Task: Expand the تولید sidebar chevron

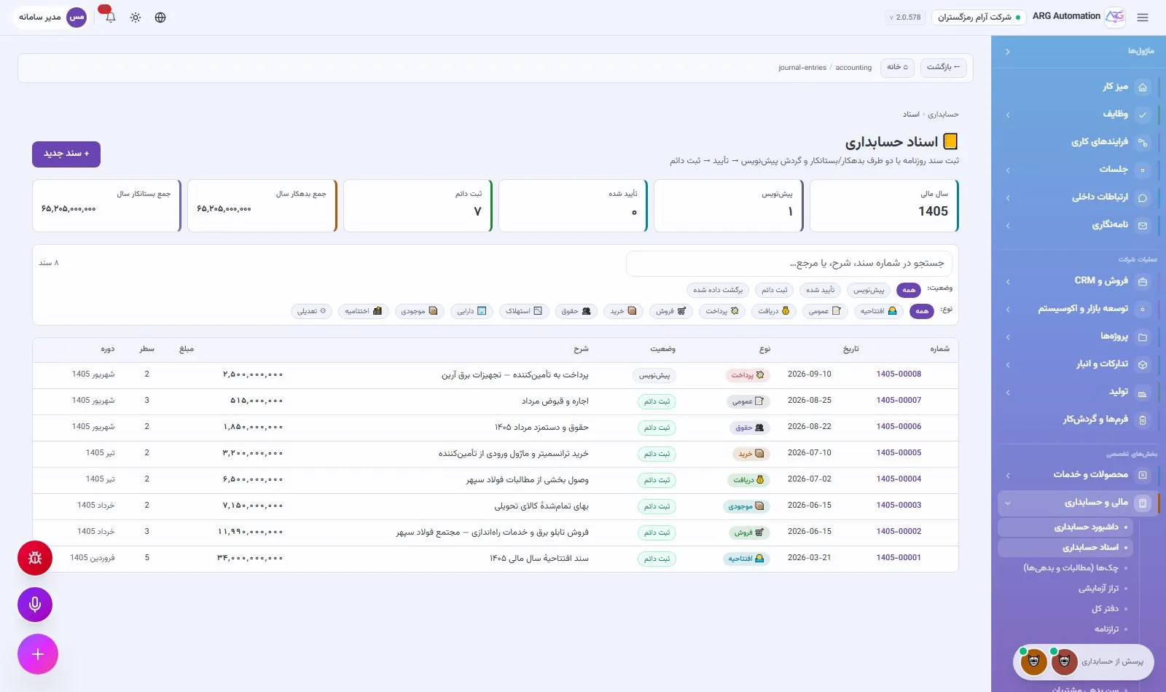Action: point(1008,393)
